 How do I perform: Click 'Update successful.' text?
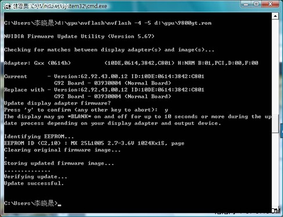click(34, 183)
